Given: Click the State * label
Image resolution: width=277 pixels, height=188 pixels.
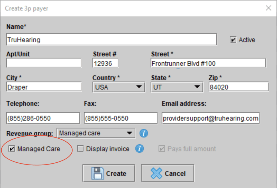Looking at the screenshot, I should pyautogui.click(x=161, y=78).
